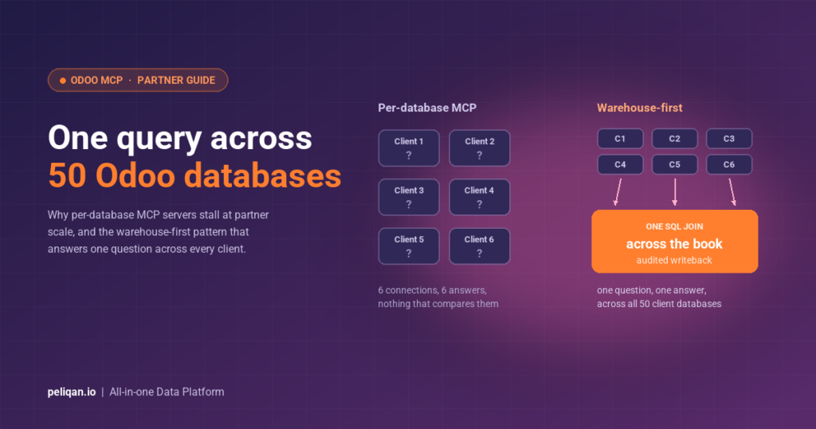Click the orange ONE SQL JOIN box

click(674, 242)
